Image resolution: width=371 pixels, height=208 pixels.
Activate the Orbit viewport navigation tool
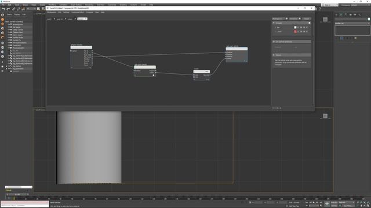[x=365, y=206]
